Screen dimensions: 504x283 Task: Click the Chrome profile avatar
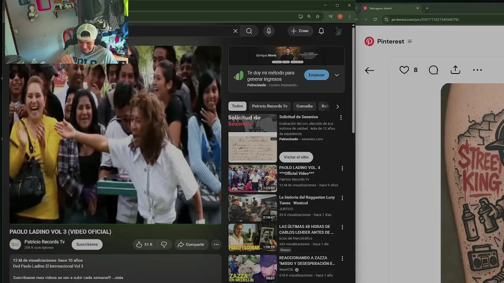(x=340, y=17)
